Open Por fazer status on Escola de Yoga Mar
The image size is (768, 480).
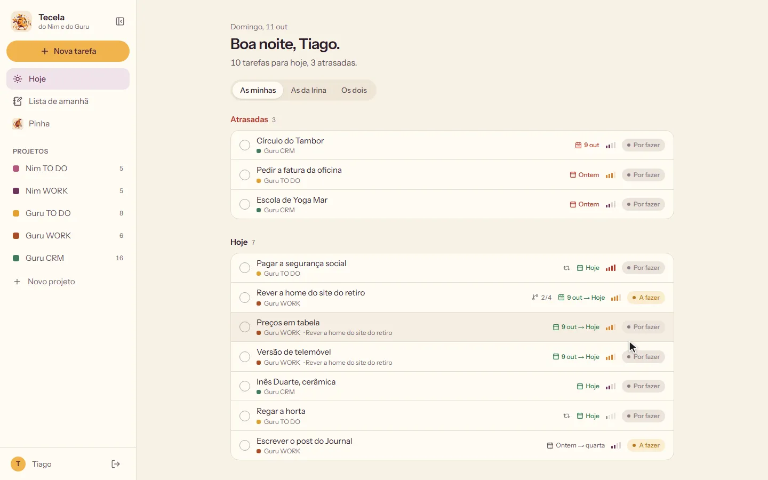click(x=644, y=204)
